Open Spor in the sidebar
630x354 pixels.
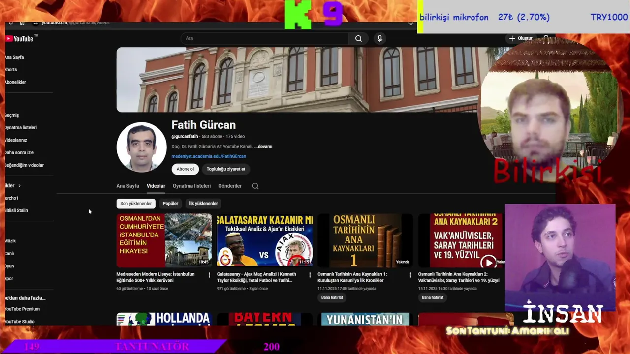click(x=9, y=279)
